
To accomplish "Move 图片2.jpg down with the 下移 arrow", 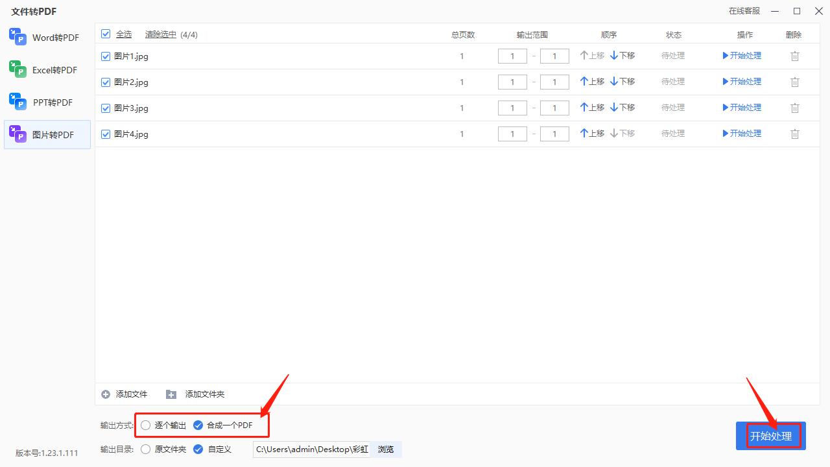I will (x=621, y=81).
